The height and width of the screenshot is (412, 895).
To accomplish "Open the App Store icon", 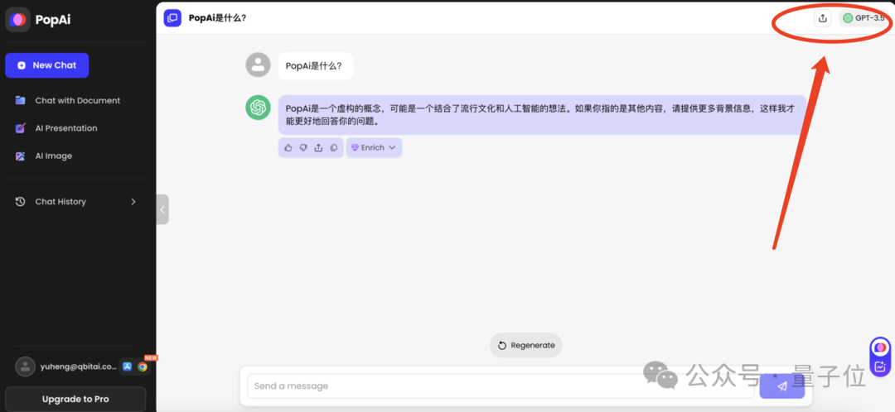I will [128, 366].
